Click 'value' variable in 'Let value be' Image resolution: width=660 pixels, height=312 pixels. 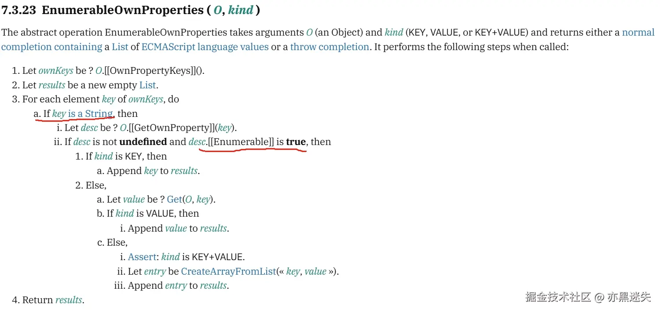point(134,199)
